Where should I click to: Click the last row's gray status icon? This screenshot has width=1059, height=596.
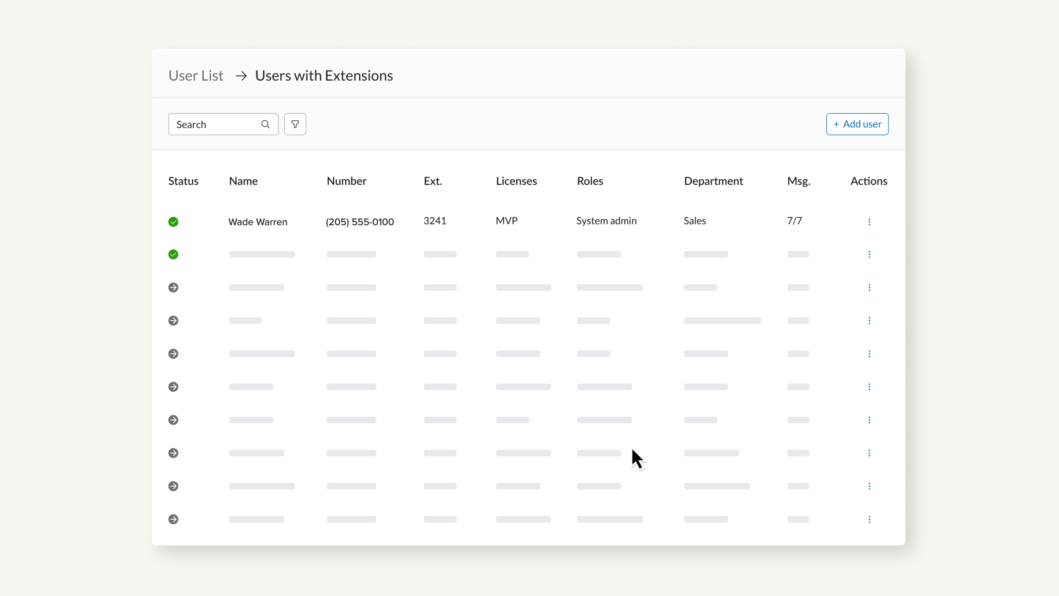173,519
